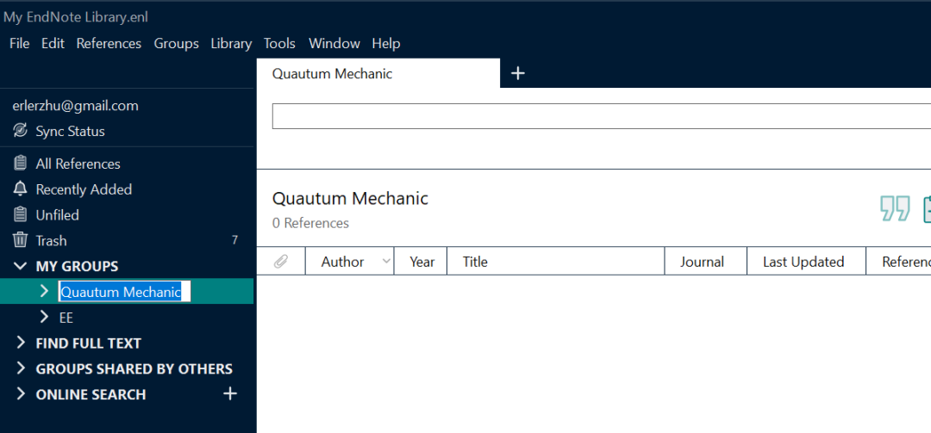Open Sync Status
Viewport: 931px width, 433px height.
70,131
